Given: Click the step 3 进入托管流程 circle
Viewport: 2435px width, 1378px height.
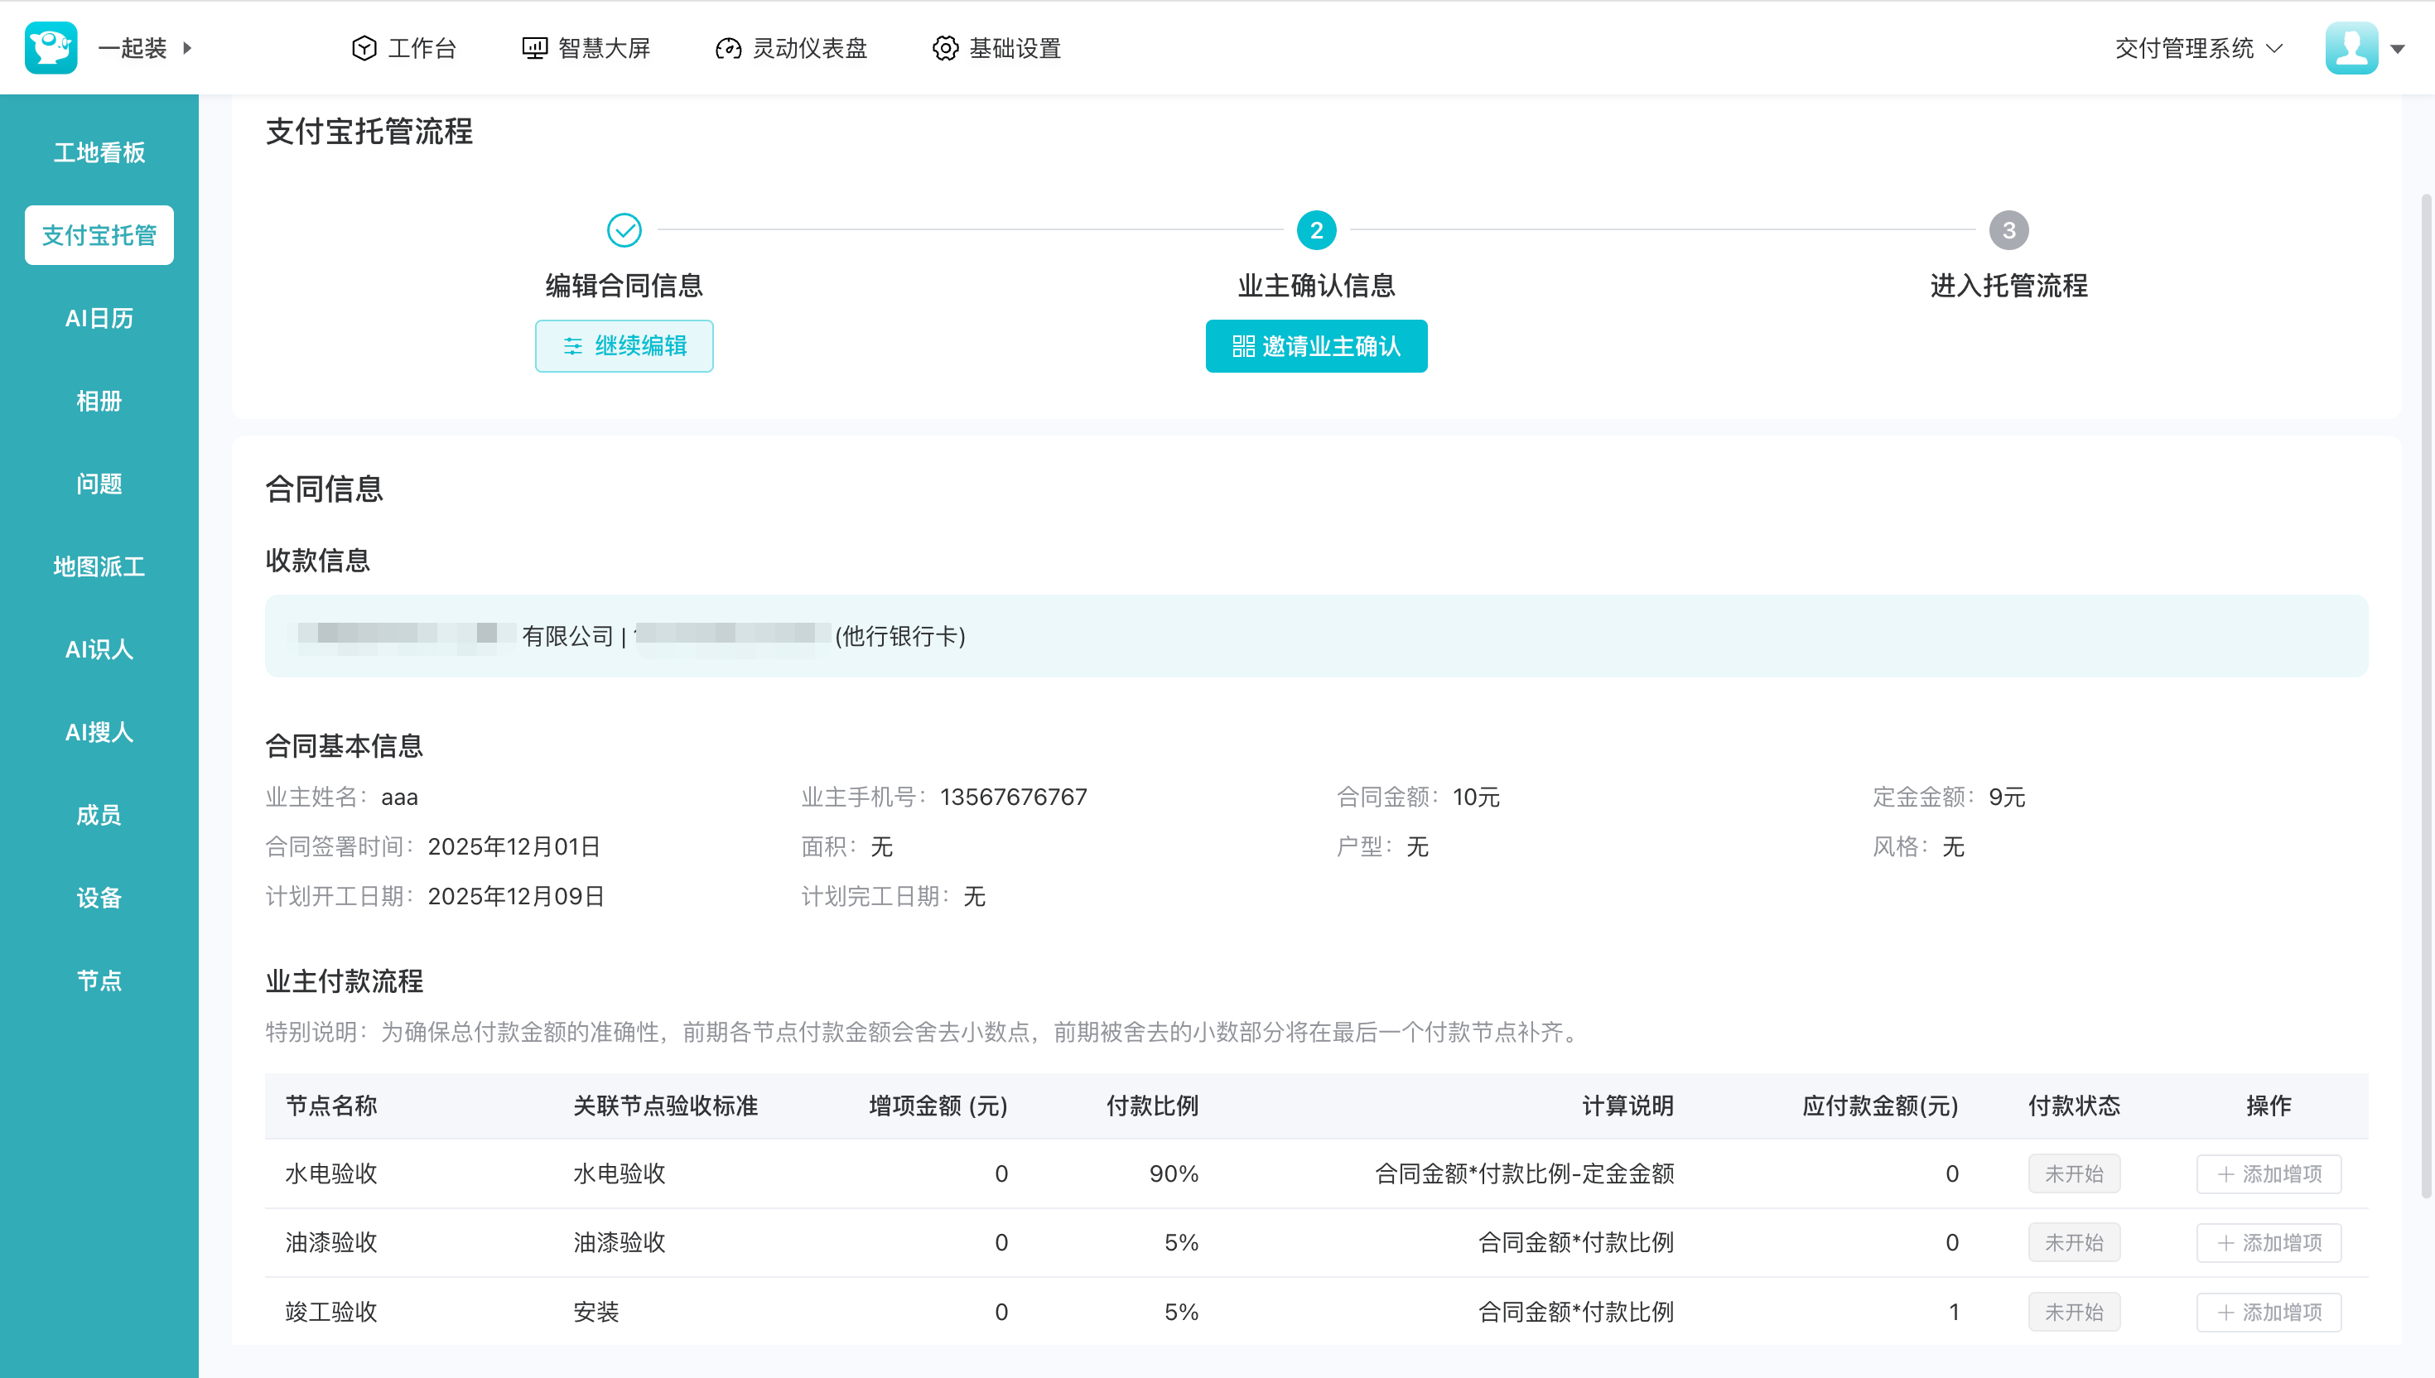Looking at the screenshot, I should pos(2008,230).
